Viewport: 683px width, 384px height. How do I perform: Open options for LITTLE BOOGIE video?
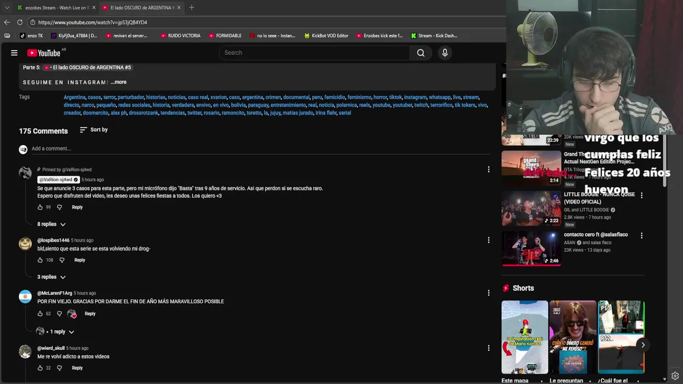click(641, 196)
